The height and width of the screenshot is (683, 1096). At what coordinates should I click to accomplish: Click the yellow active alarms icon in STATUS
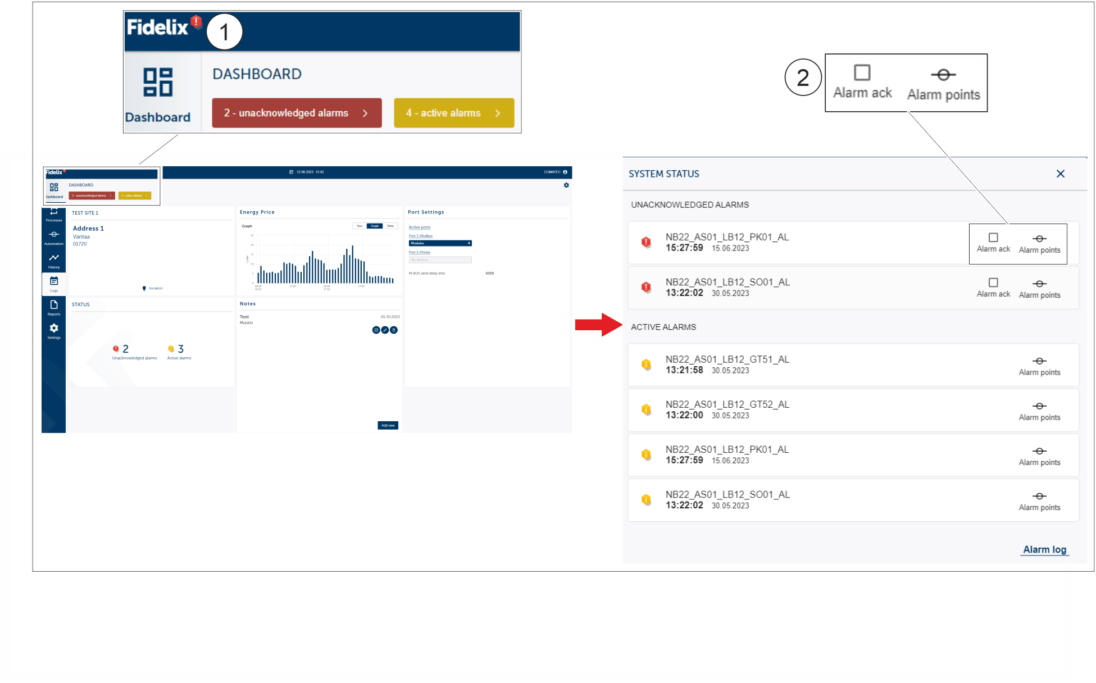(171, 349)
